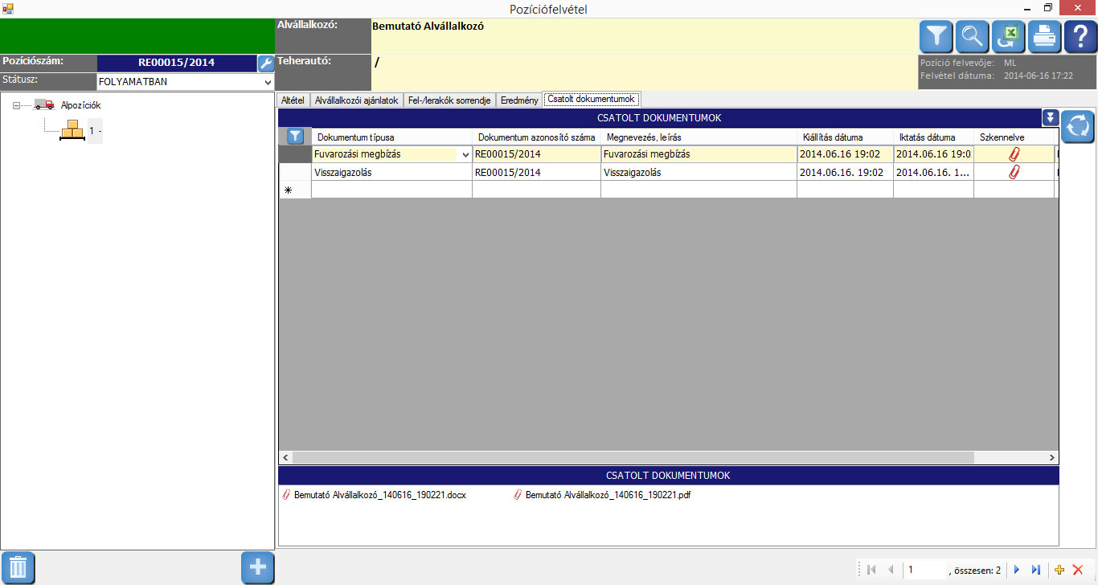Sort by Kiállítás dátuma column header
Image resolution: width=1098 pixels, height=585 pixels.
(845, 137)
